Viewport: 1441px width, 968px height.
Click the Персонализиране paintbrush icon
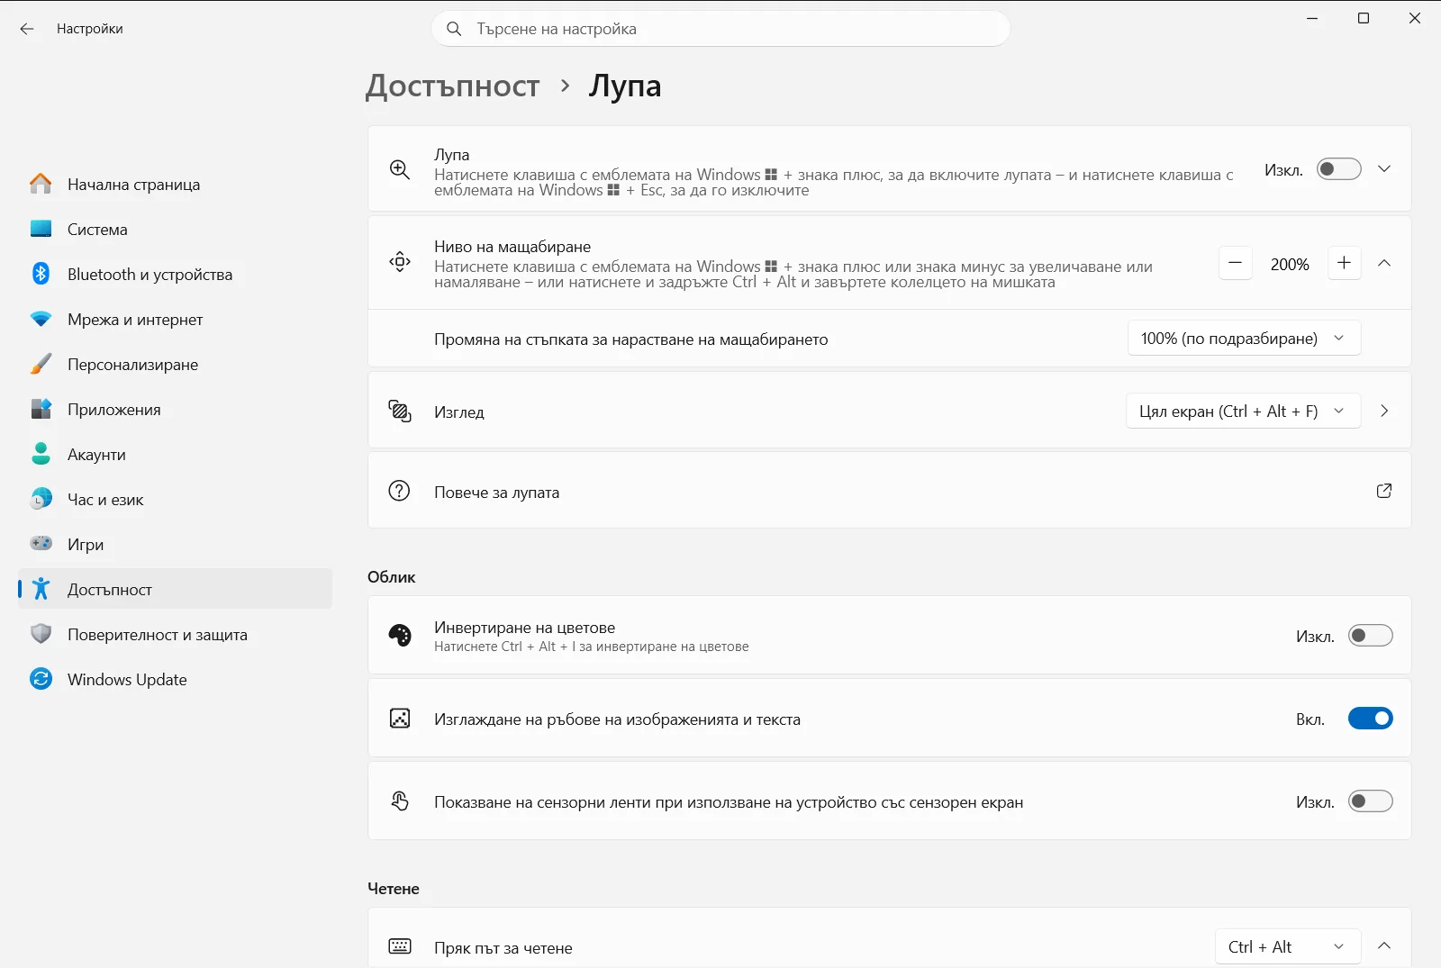click(41, 364)
